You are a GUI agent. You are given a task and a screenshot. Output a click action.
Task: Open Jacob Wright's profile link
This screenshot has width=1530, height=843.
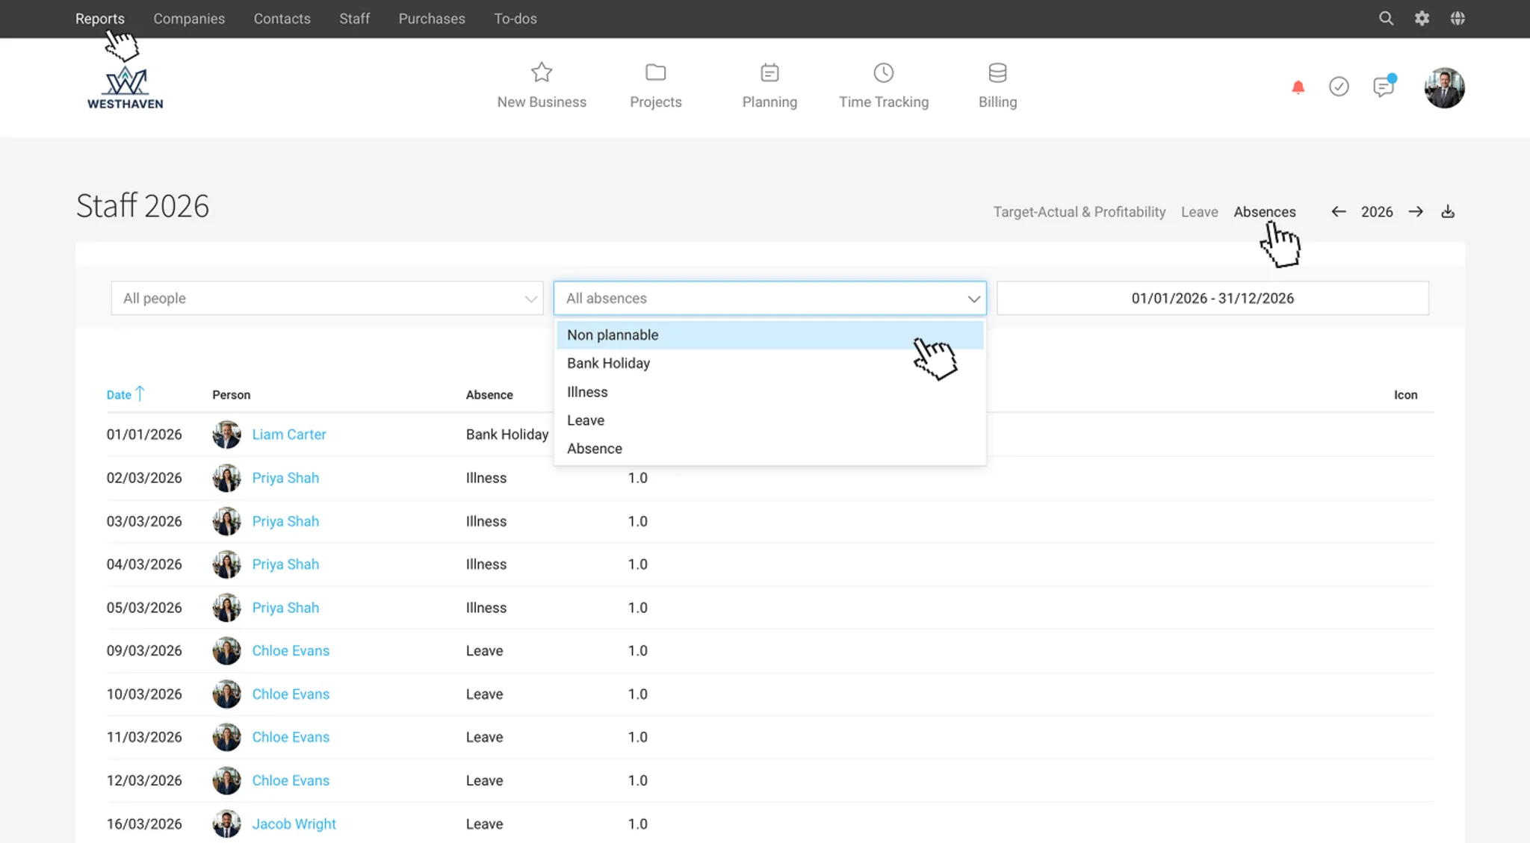coord(294,824)
